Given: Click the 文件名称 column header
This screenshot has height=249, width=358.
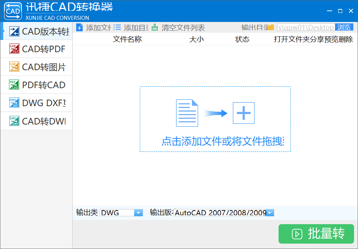Looking at the screenshot, I should (x=127, y=39).
